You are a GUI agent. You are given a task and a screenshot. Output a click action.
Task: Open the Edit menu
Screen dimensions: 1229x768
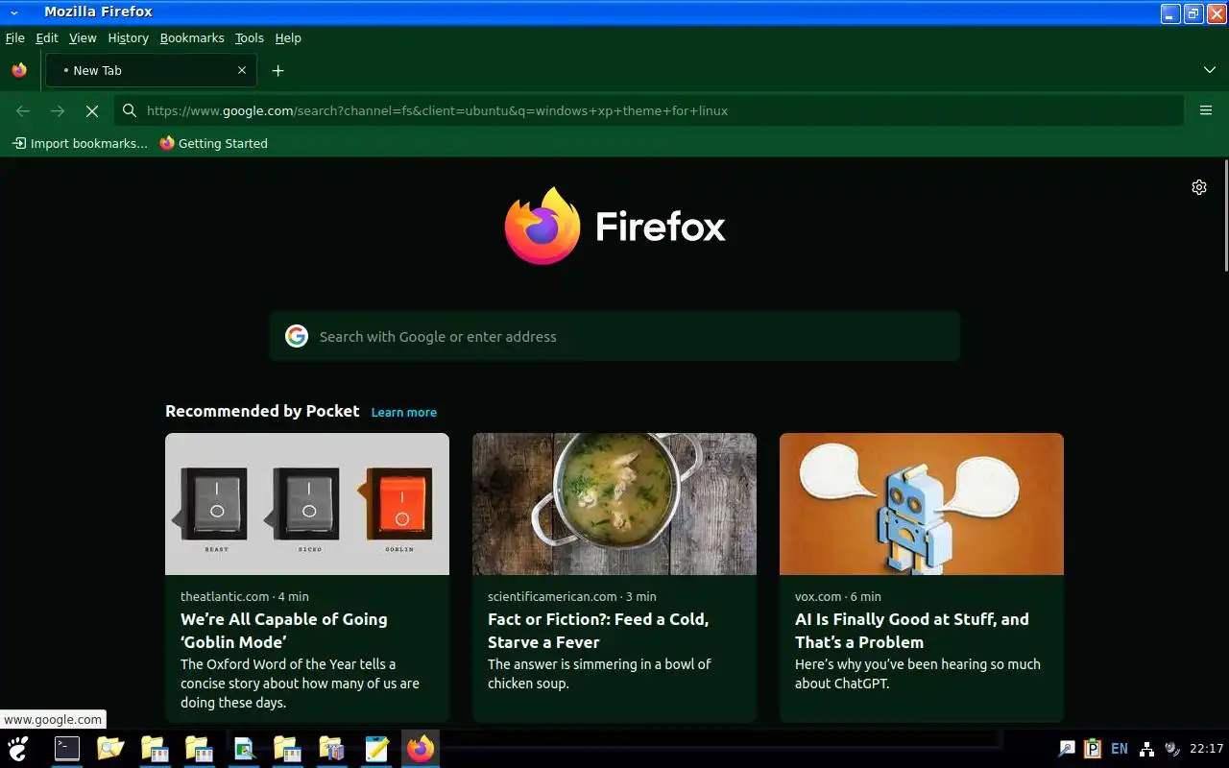(x=47, y=38)
